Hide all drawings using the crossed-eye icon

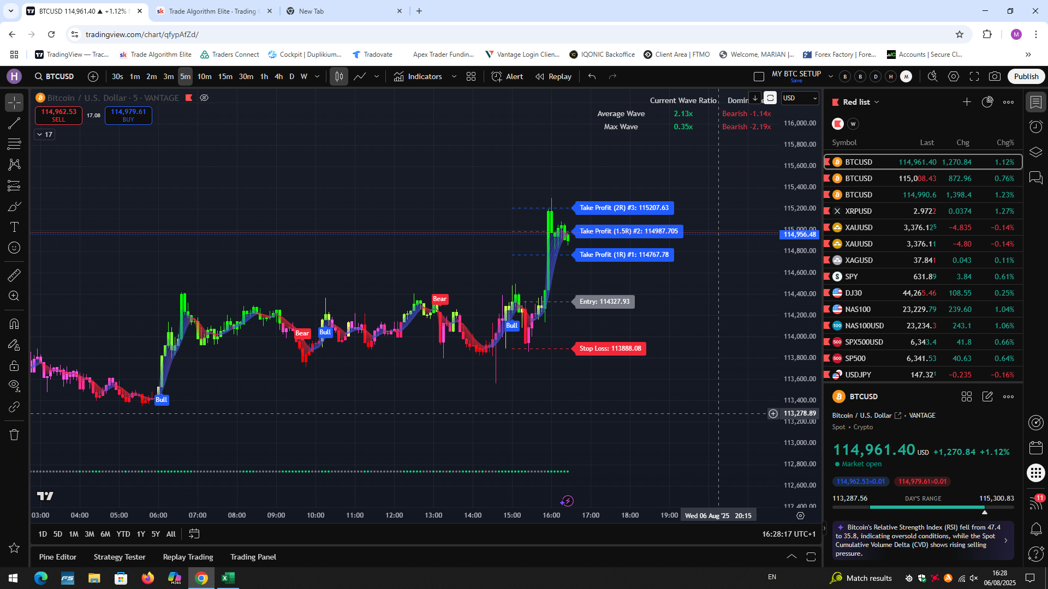coord(204,98)
